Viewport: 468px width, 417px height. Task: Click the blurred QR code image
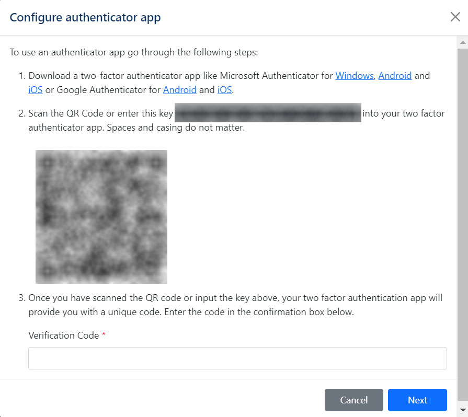[101, 216]
